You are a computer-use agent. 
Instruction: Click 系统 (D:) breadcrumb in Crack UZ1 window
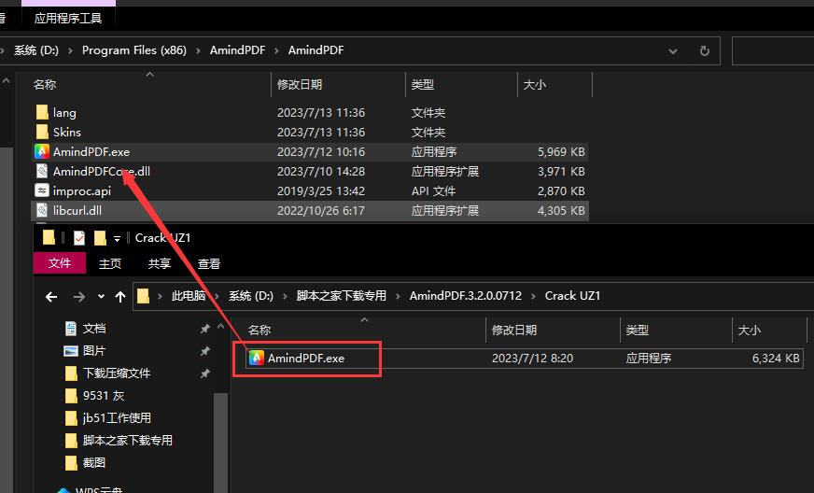[251, 296]
